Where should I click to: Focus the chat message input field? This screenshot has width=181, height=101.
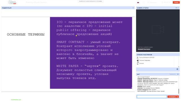pos(152,97)
